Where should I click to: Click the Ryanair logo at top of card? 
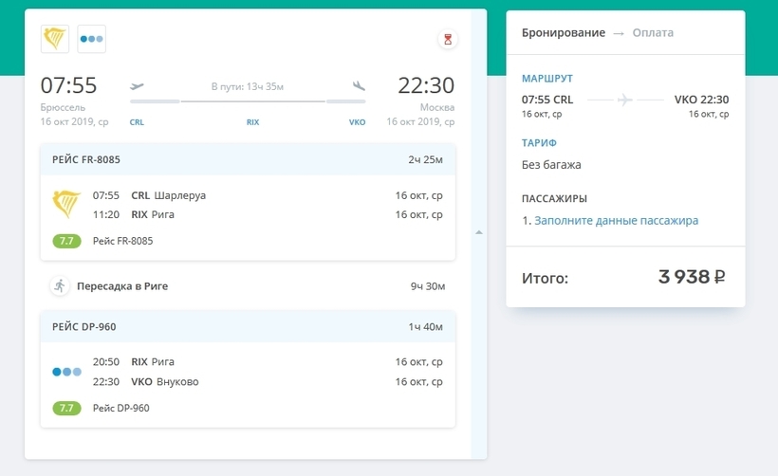click(55, 39)
